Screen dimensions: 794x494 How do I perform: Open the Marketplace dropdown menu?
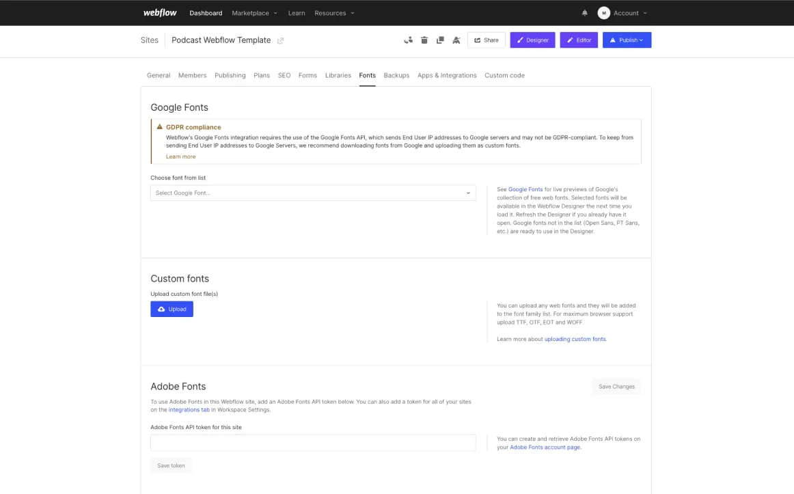254,13
